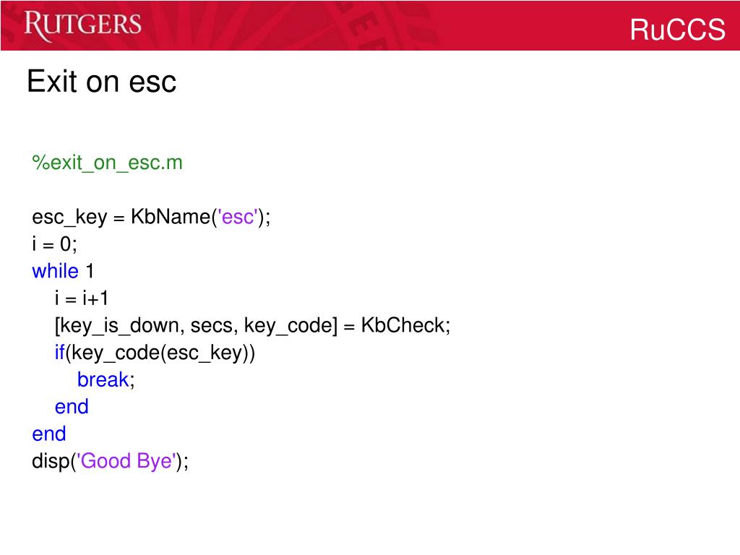This screenshot has height=555, width=740.
Task: Select the key_is_down output variable
Action: (120, 326)
